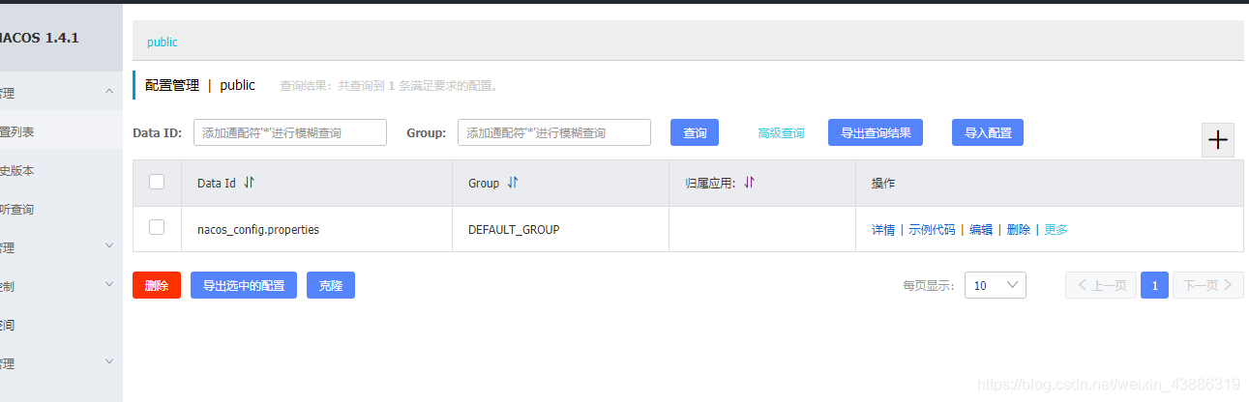Sort table by Group column
Image resolution: width=1249 pixels, height=402 pixels.
(x=513, y=183)
